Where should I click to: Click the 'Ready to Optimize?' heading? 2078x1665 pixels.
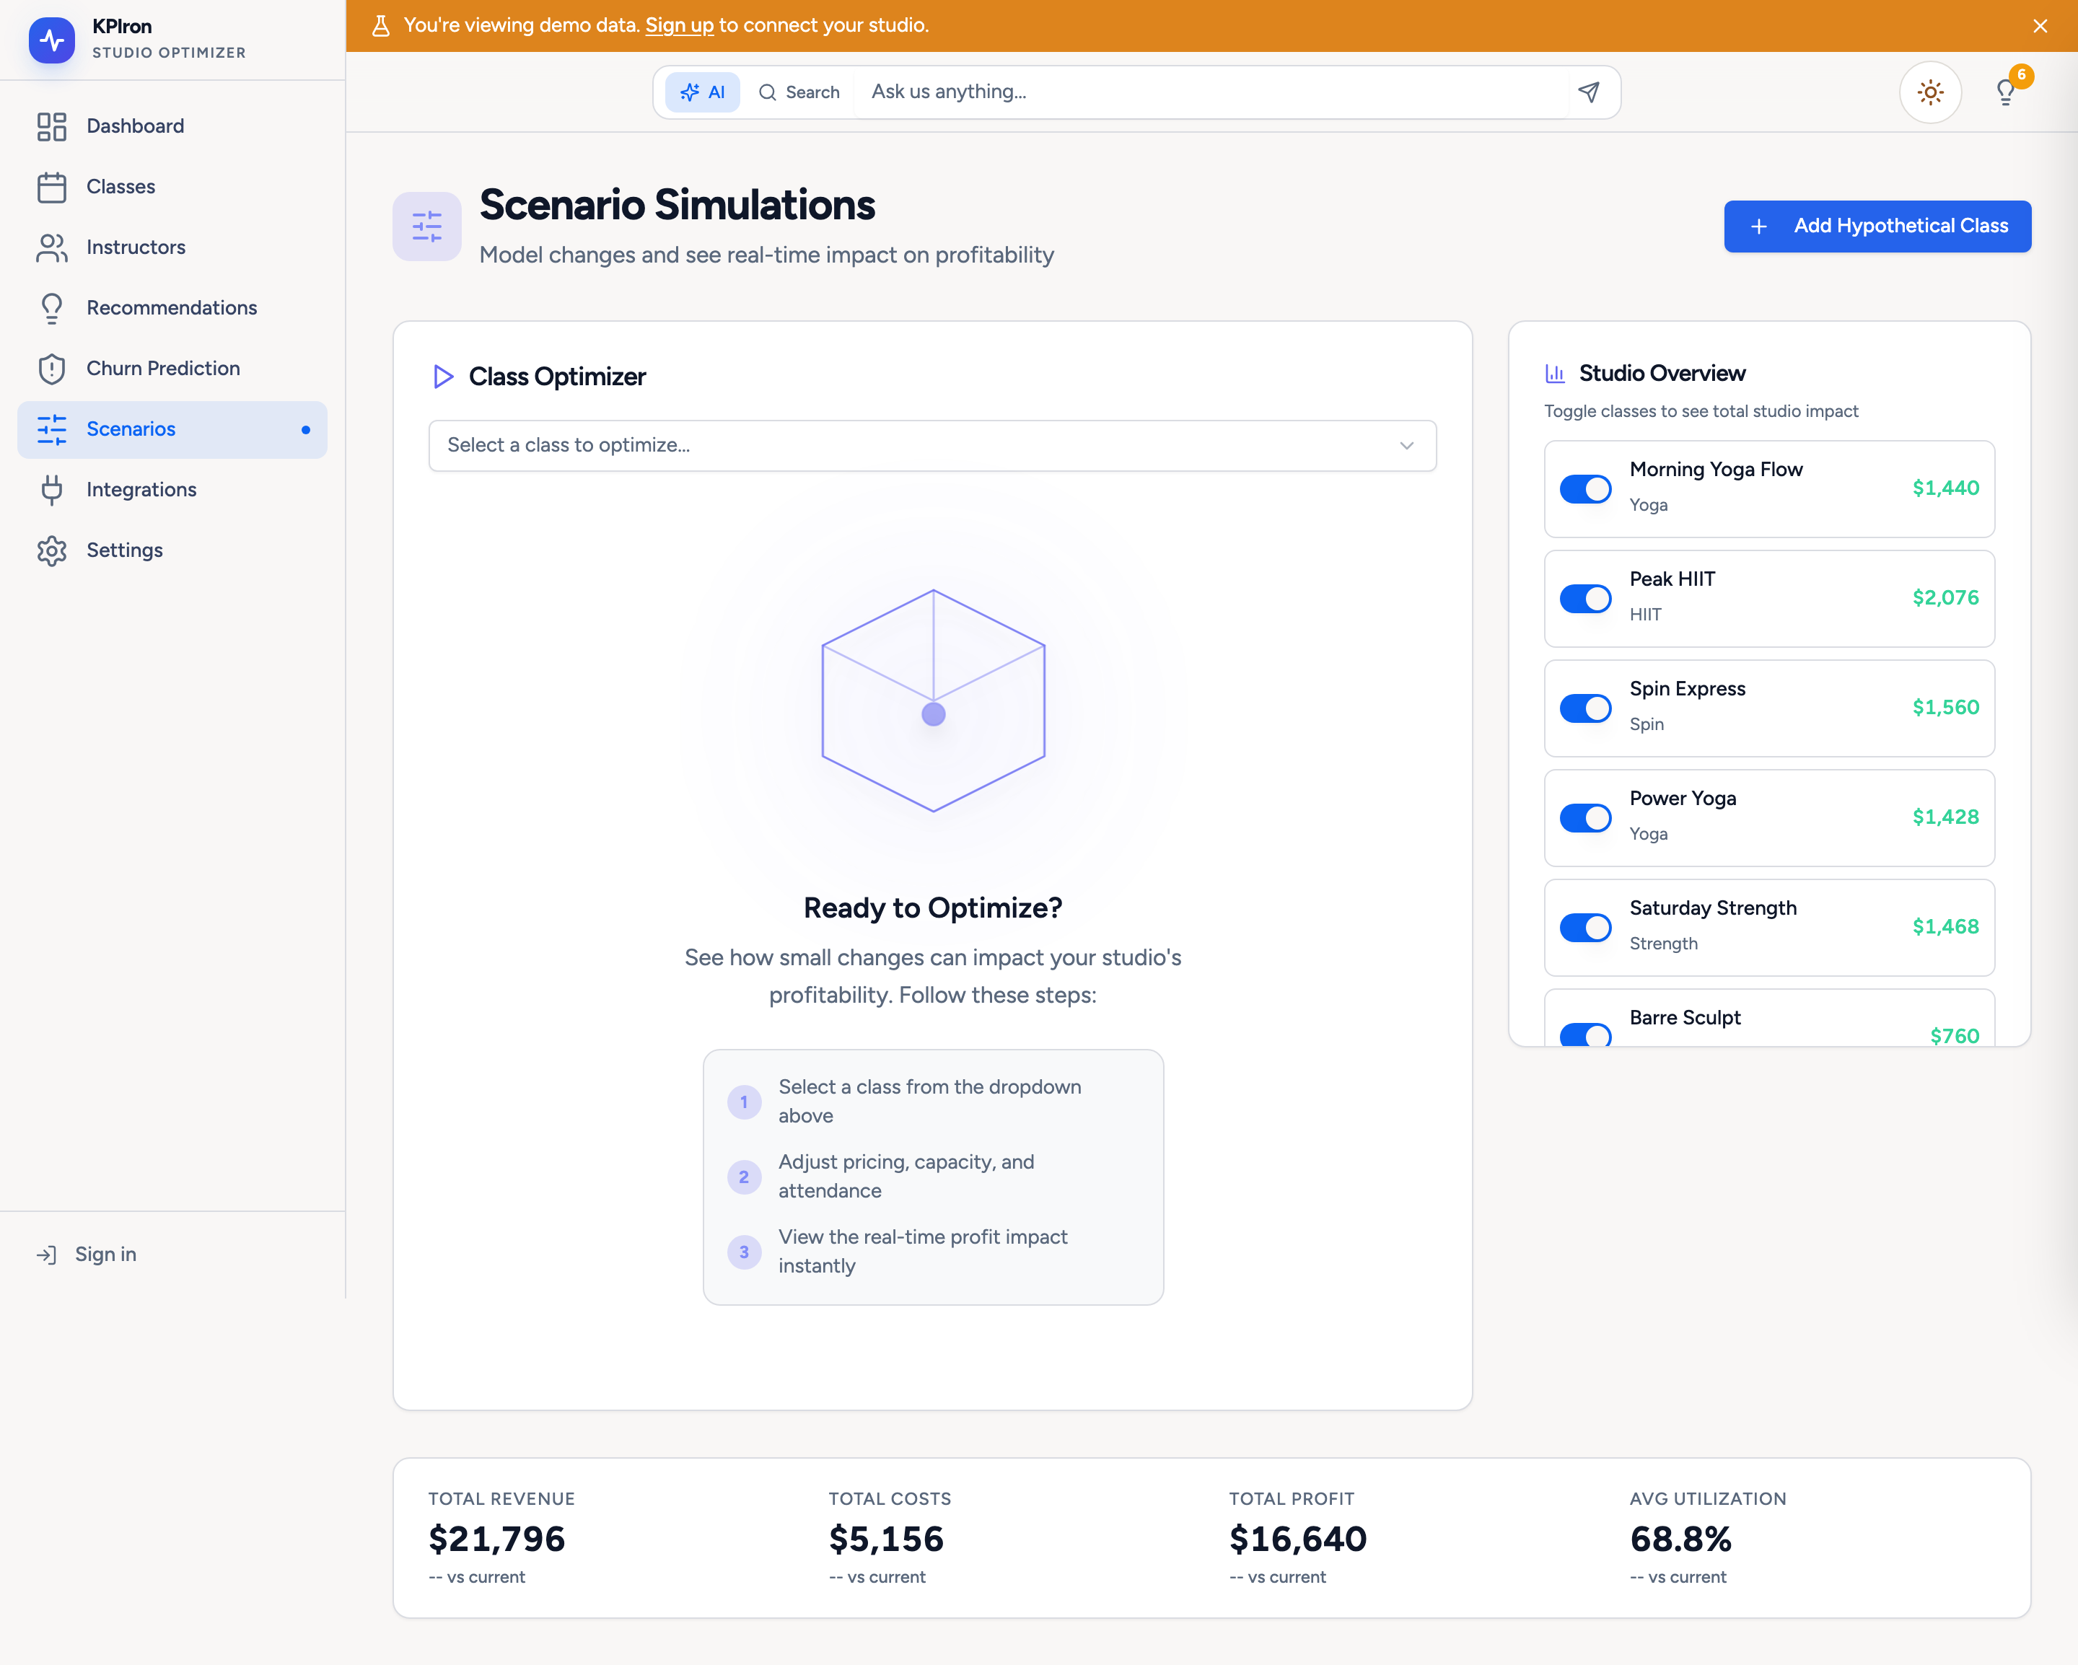click(932, 908)
